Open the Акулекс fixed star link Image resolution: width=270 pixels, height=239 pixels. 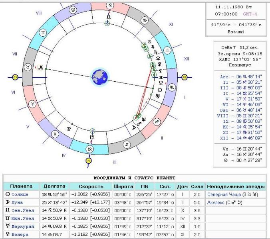coord(216,202)
